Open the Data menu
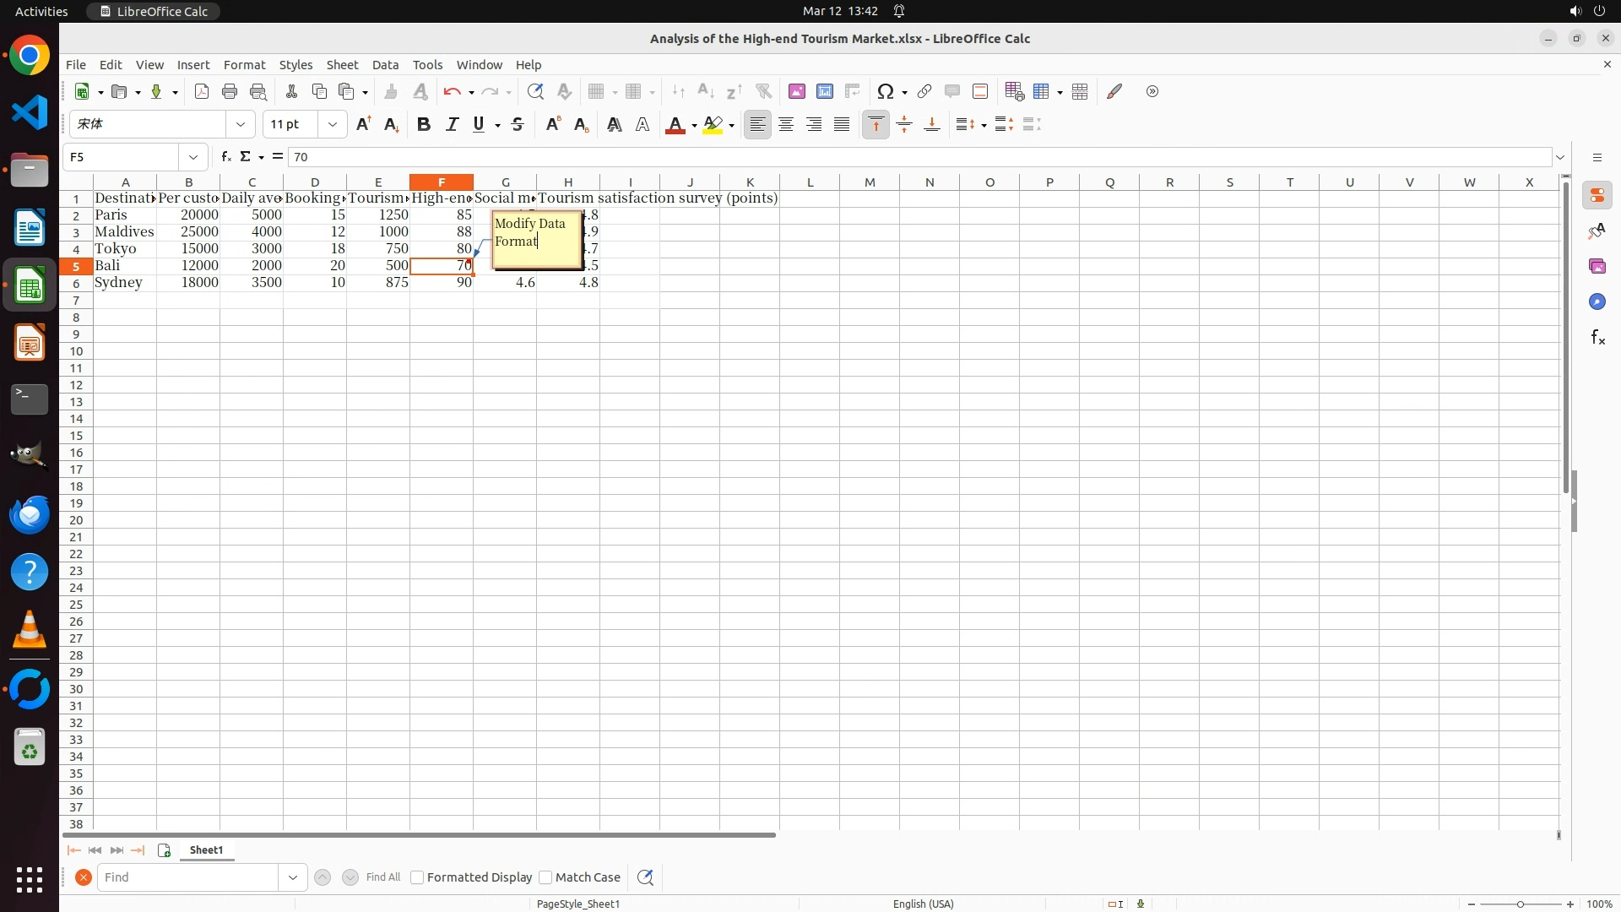This screenshot has height=912, width=1621. point(385,65)
